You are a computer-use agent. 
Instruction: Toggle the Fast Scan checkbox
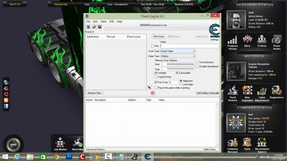pyautogui.click(x=156, y=82)
